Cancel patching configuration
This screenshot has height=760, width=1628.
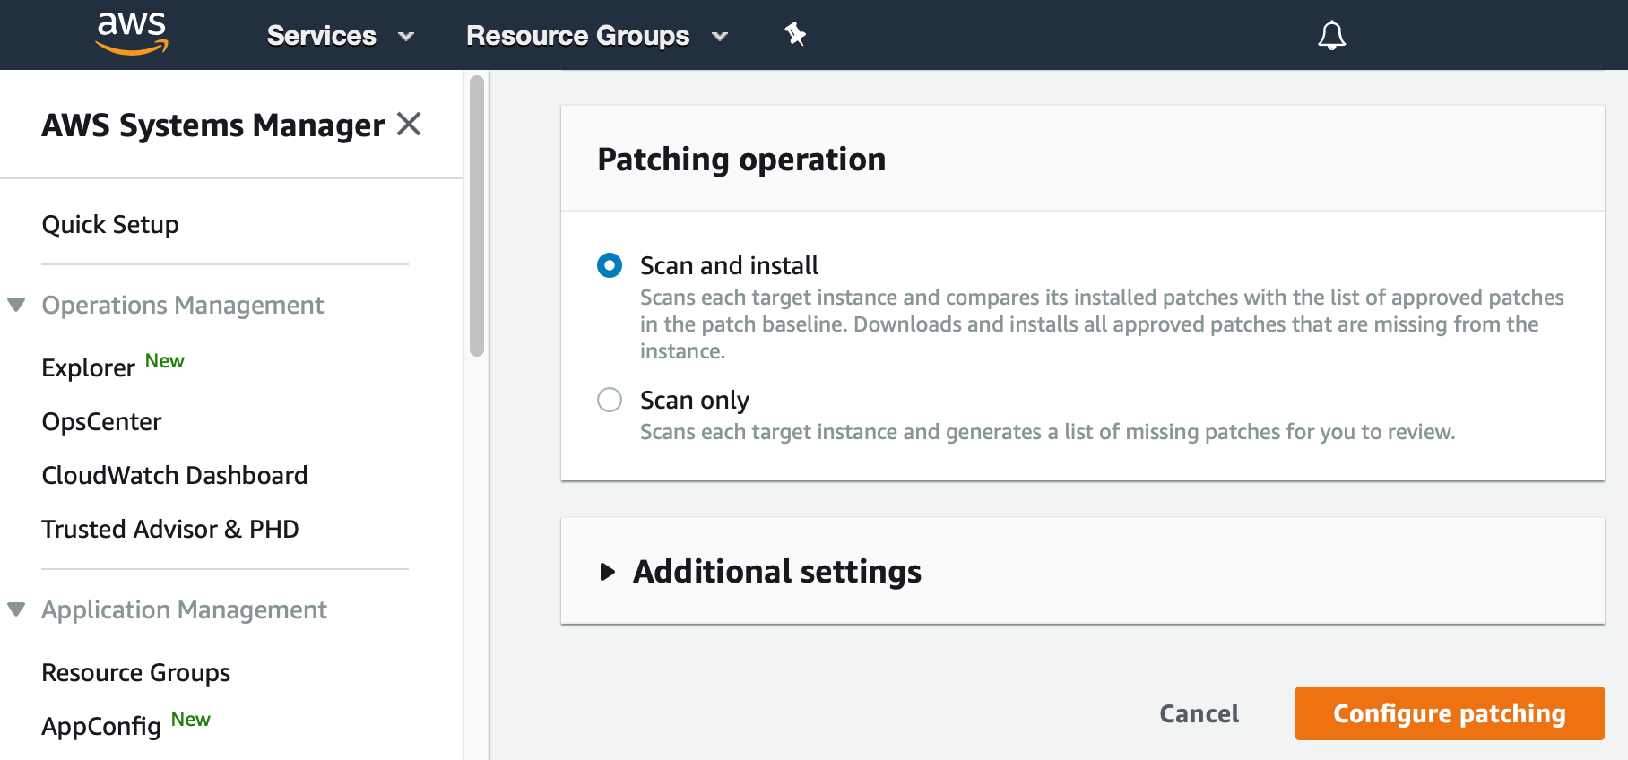click(1199, 713)
